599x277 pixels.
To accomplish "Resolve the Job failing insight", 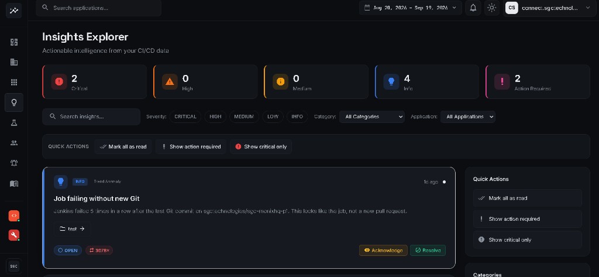I will tap(428, 250).
